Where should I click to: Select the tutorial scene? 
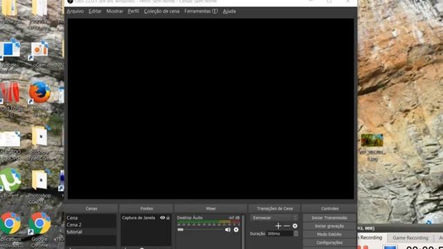(x=91, y=232)
